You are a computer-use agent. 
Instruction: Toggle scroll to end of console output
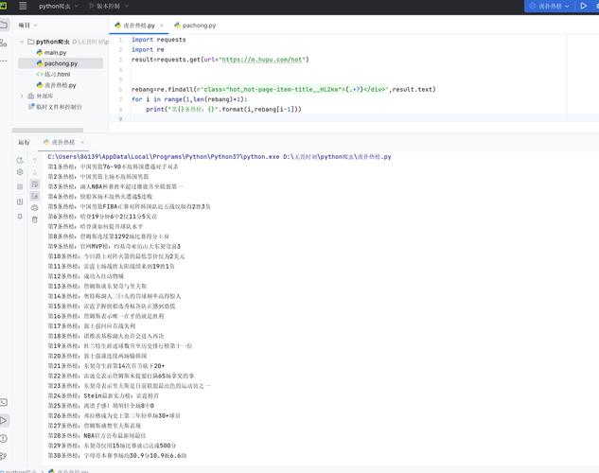[34, 195]
